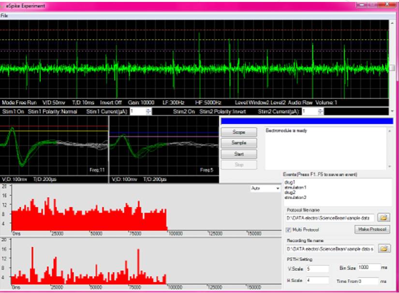Viewport: 399px width, 293px height.
Task: Toggle the Multi Protocol checkbox
Action: 288,230
